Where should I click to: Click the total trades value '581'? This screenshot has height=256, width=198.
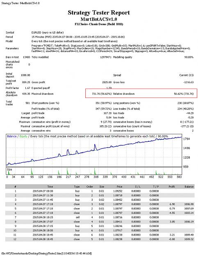pos(28,103)
